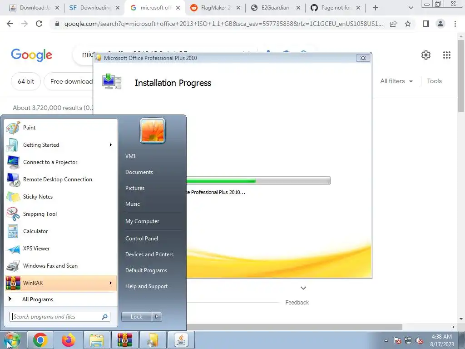
Task: Switch to WinRAR taskbar icon
Action: [x=125, y=340]
